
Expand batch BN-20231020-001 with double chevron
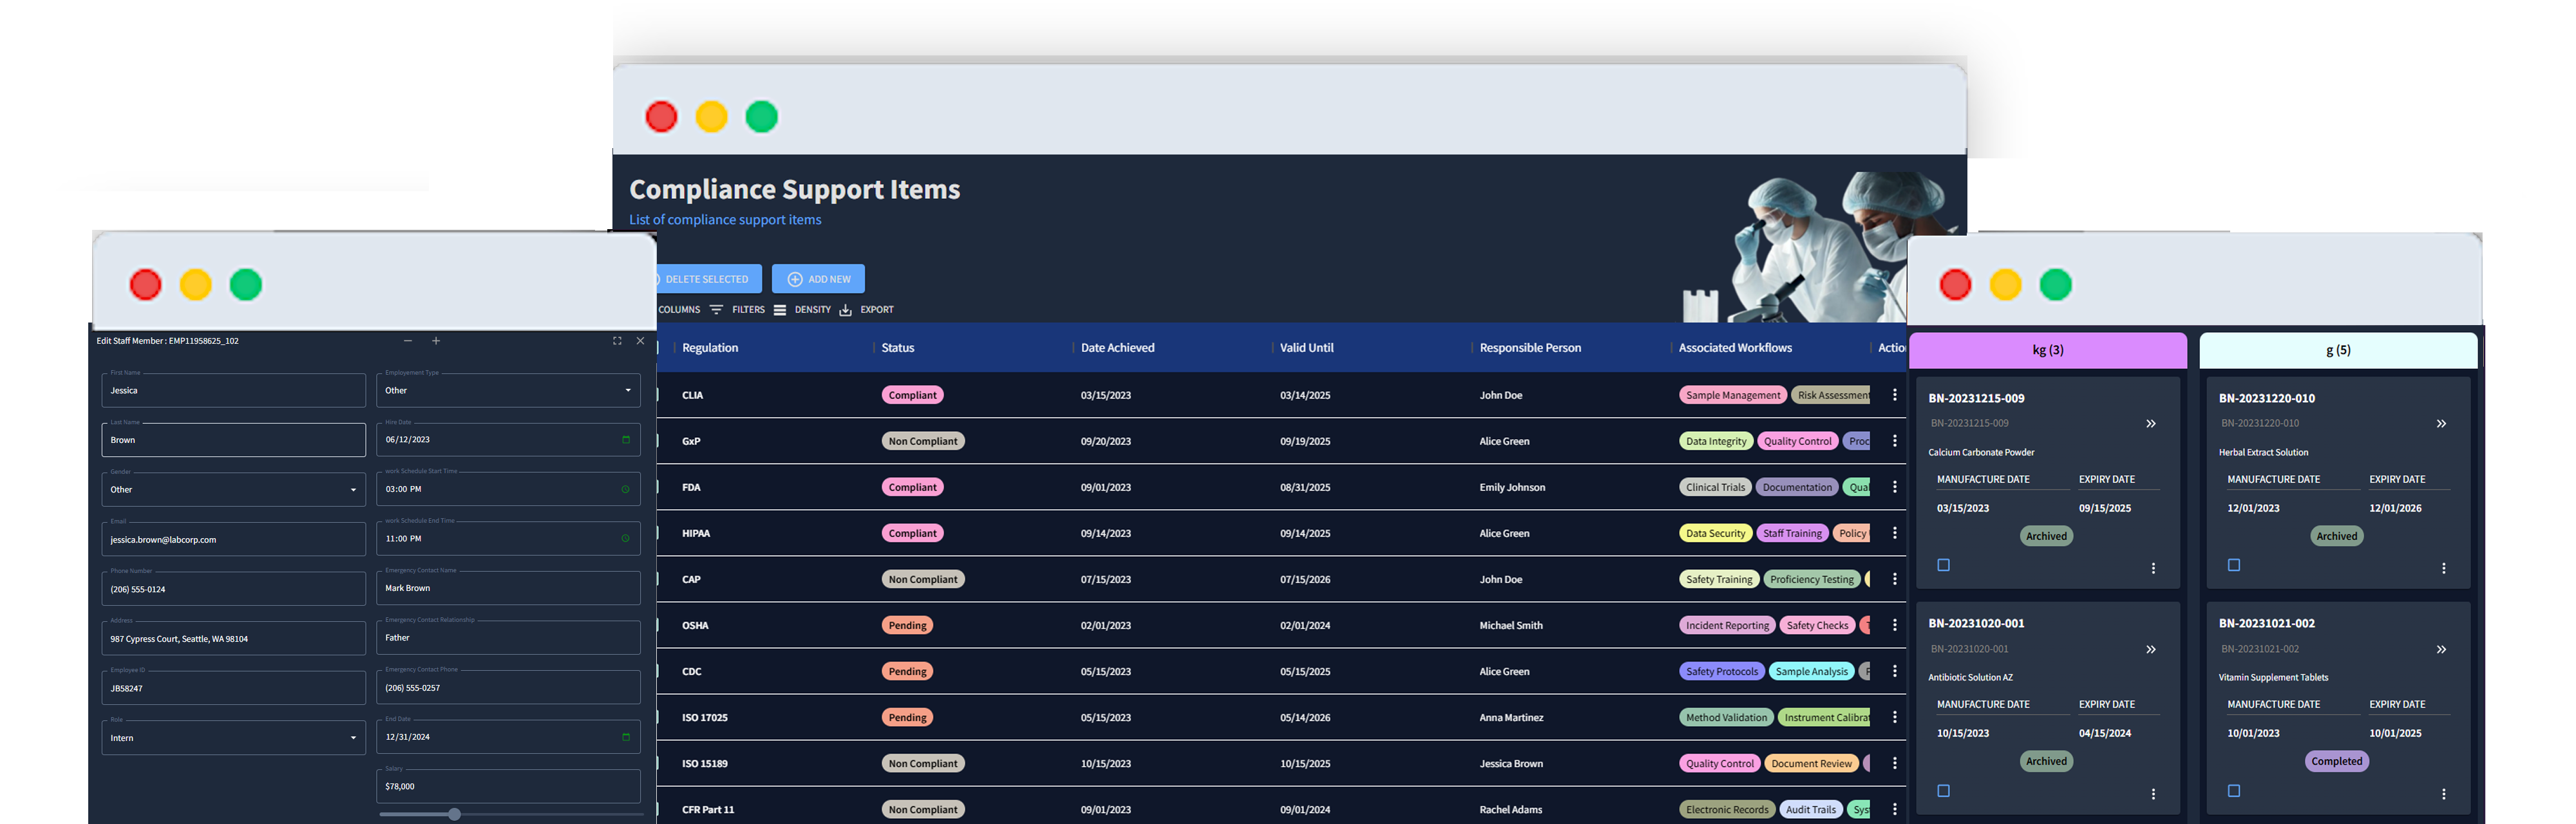2151,650
